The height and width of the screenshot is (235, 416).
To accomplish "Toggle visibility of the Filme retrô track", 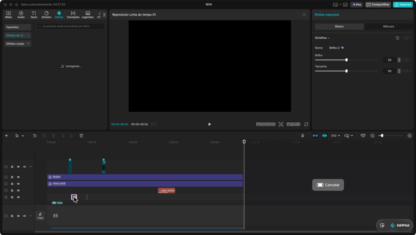I will click(x=18, y=184).
